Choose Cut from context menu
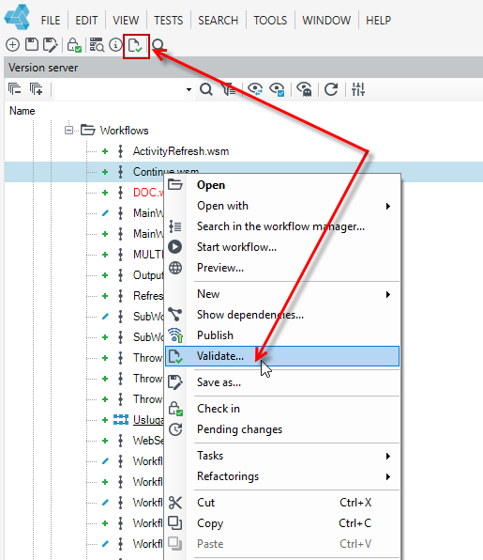This screenshot has height=560, width=483. tap(282, 503)
